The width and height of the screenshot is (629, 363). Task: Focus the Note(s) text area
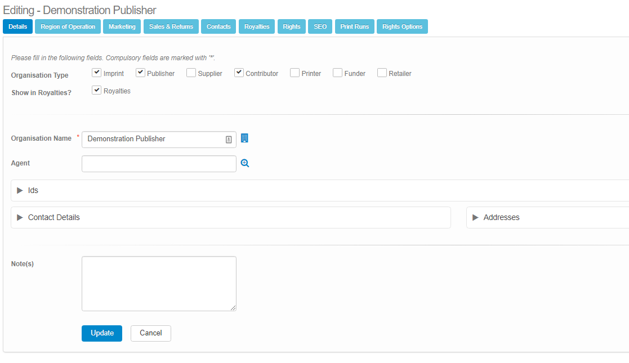(159, 283)
